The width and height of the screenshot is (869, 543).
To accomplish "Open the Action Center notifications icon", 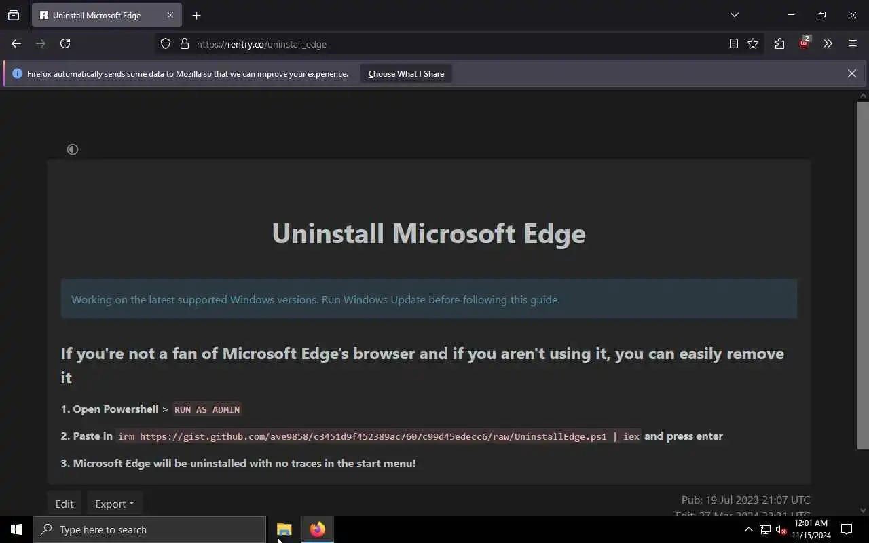I will coord(847,529).
